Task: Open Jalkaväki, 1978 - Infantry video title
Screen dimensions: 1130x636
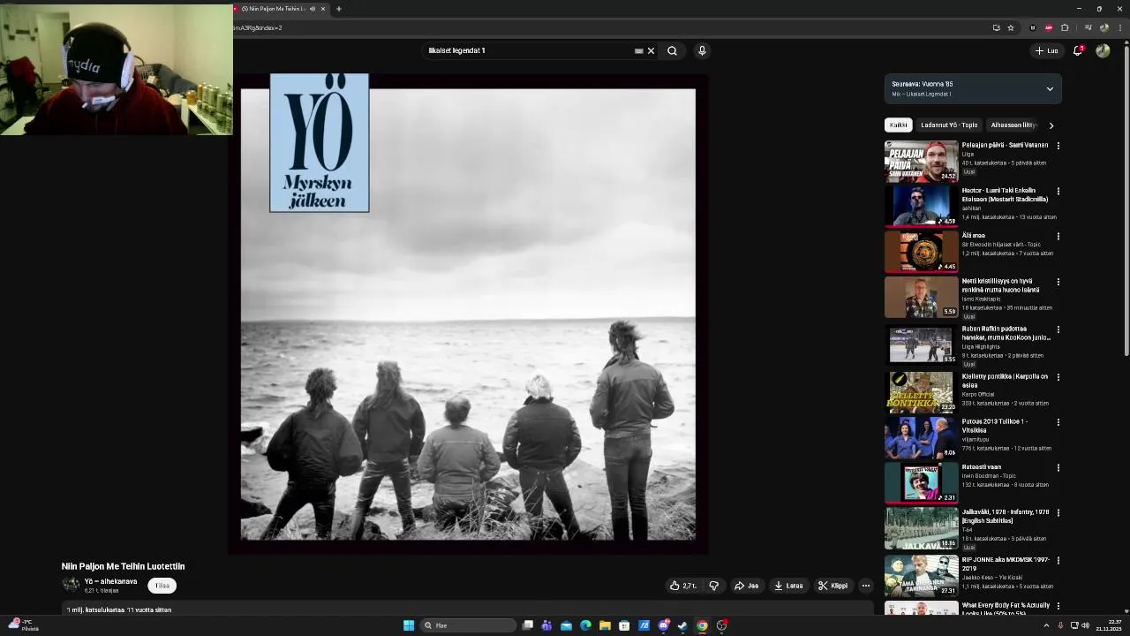Action: [1006, 517]
